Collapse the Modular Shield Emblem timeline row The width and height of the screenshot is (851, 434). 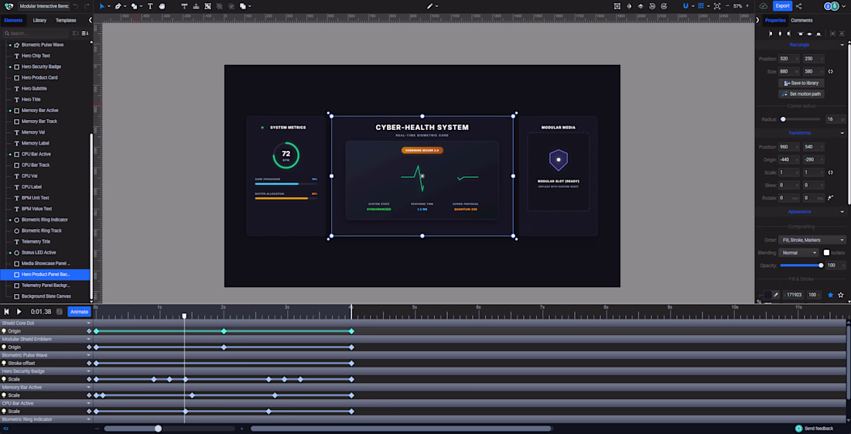[89, 339]
